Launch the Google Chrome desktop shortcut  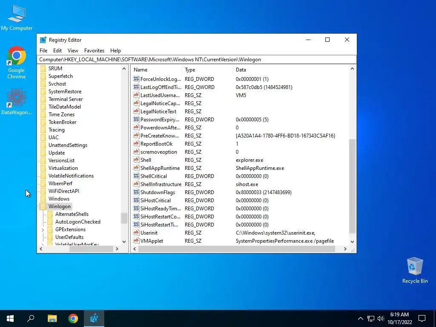pyautogui.click(x=17, y=63)
